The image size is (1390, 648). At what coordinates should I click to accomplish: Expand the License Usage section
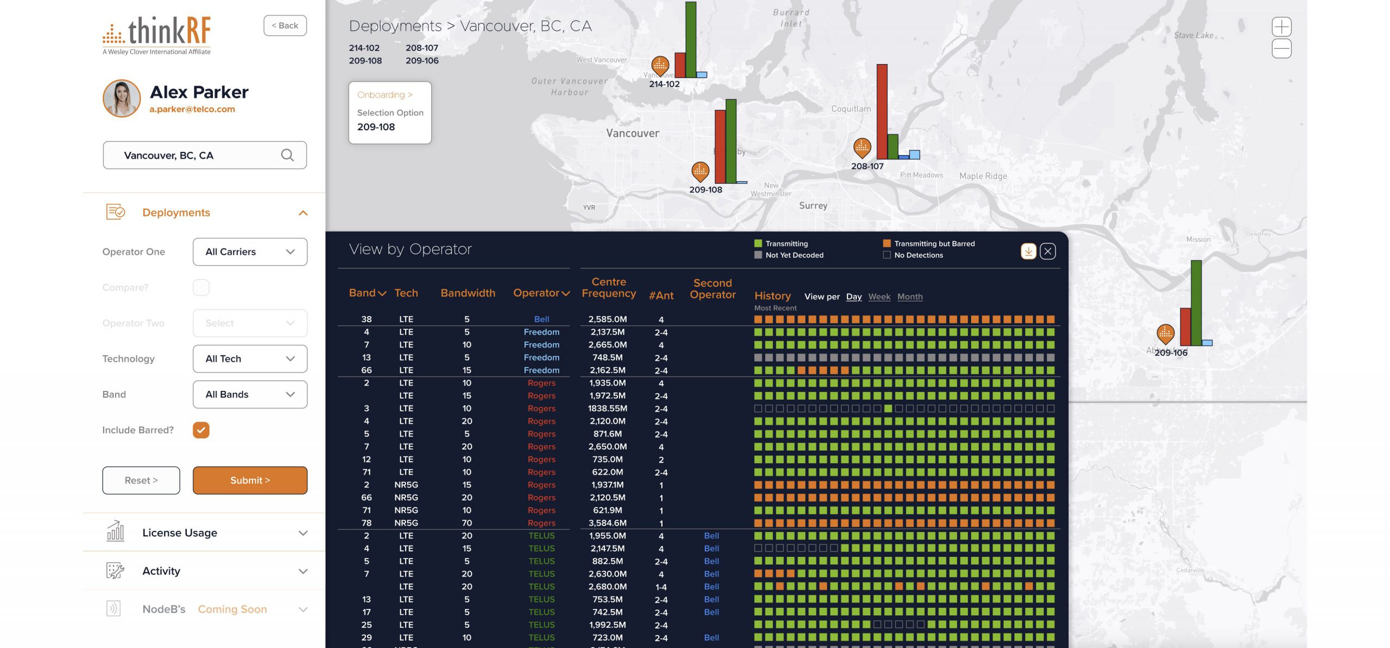click(x=303, y=533)
